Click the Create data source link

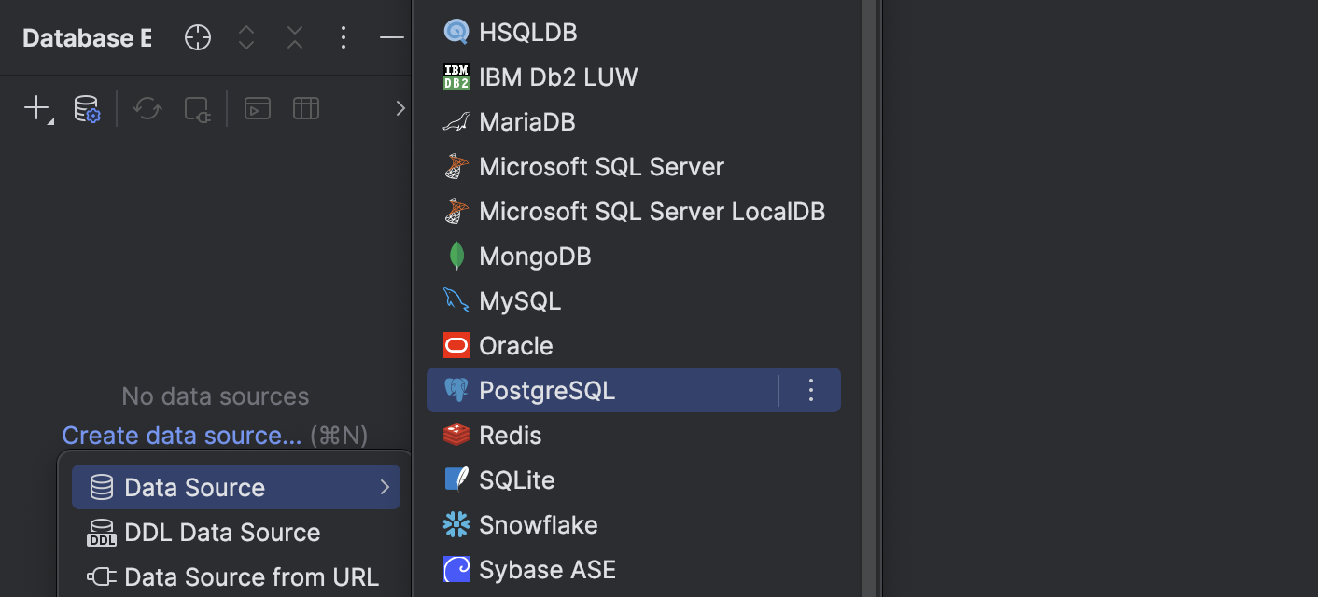[181, 436]
